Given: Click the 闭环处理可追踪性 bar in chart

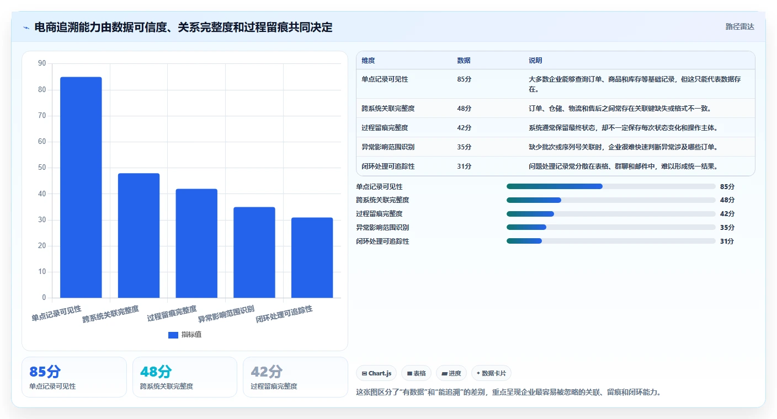Looking at the screenshot, I should [312, 257].
